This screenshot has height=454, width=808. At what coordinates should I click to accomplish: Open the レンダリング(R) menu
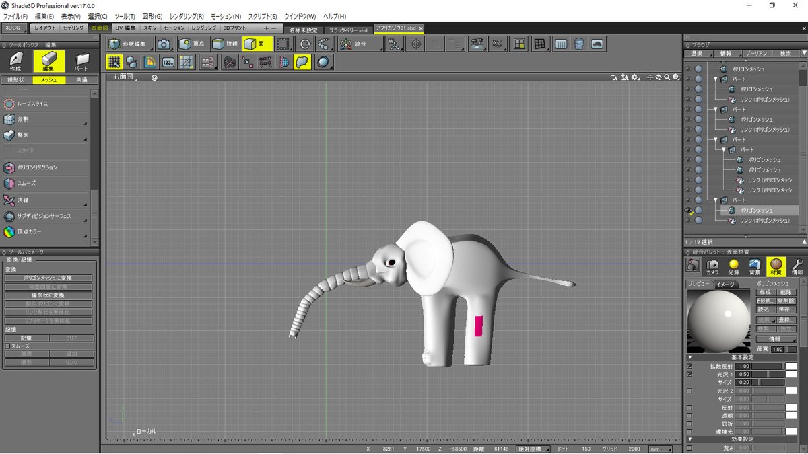(x=187, y=15)
